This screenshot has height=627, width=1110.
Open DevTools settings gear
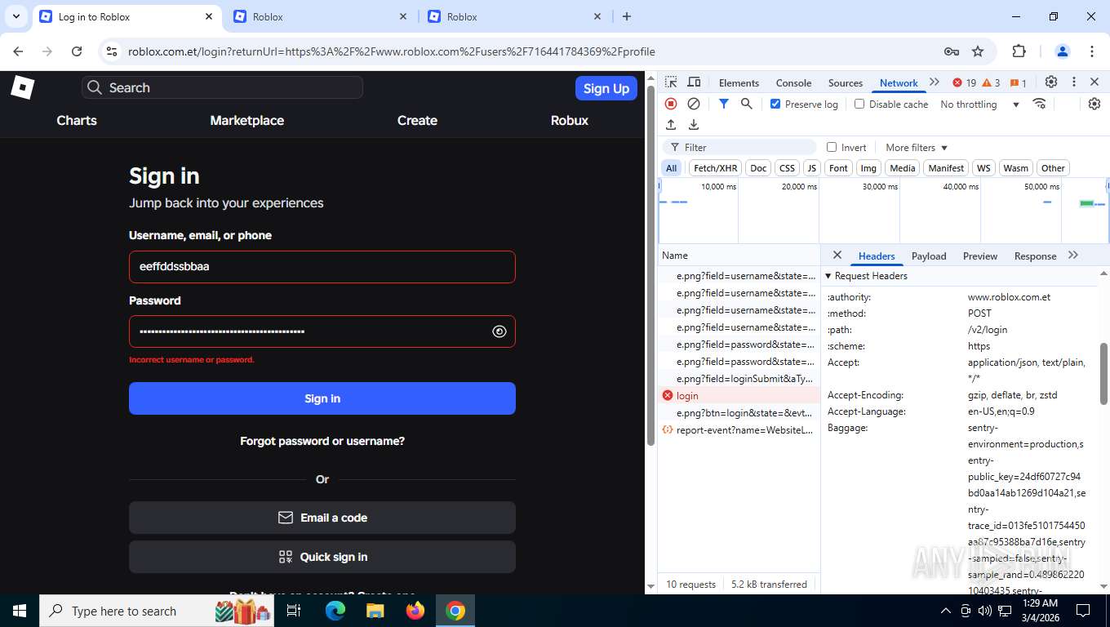(1051, 82)
